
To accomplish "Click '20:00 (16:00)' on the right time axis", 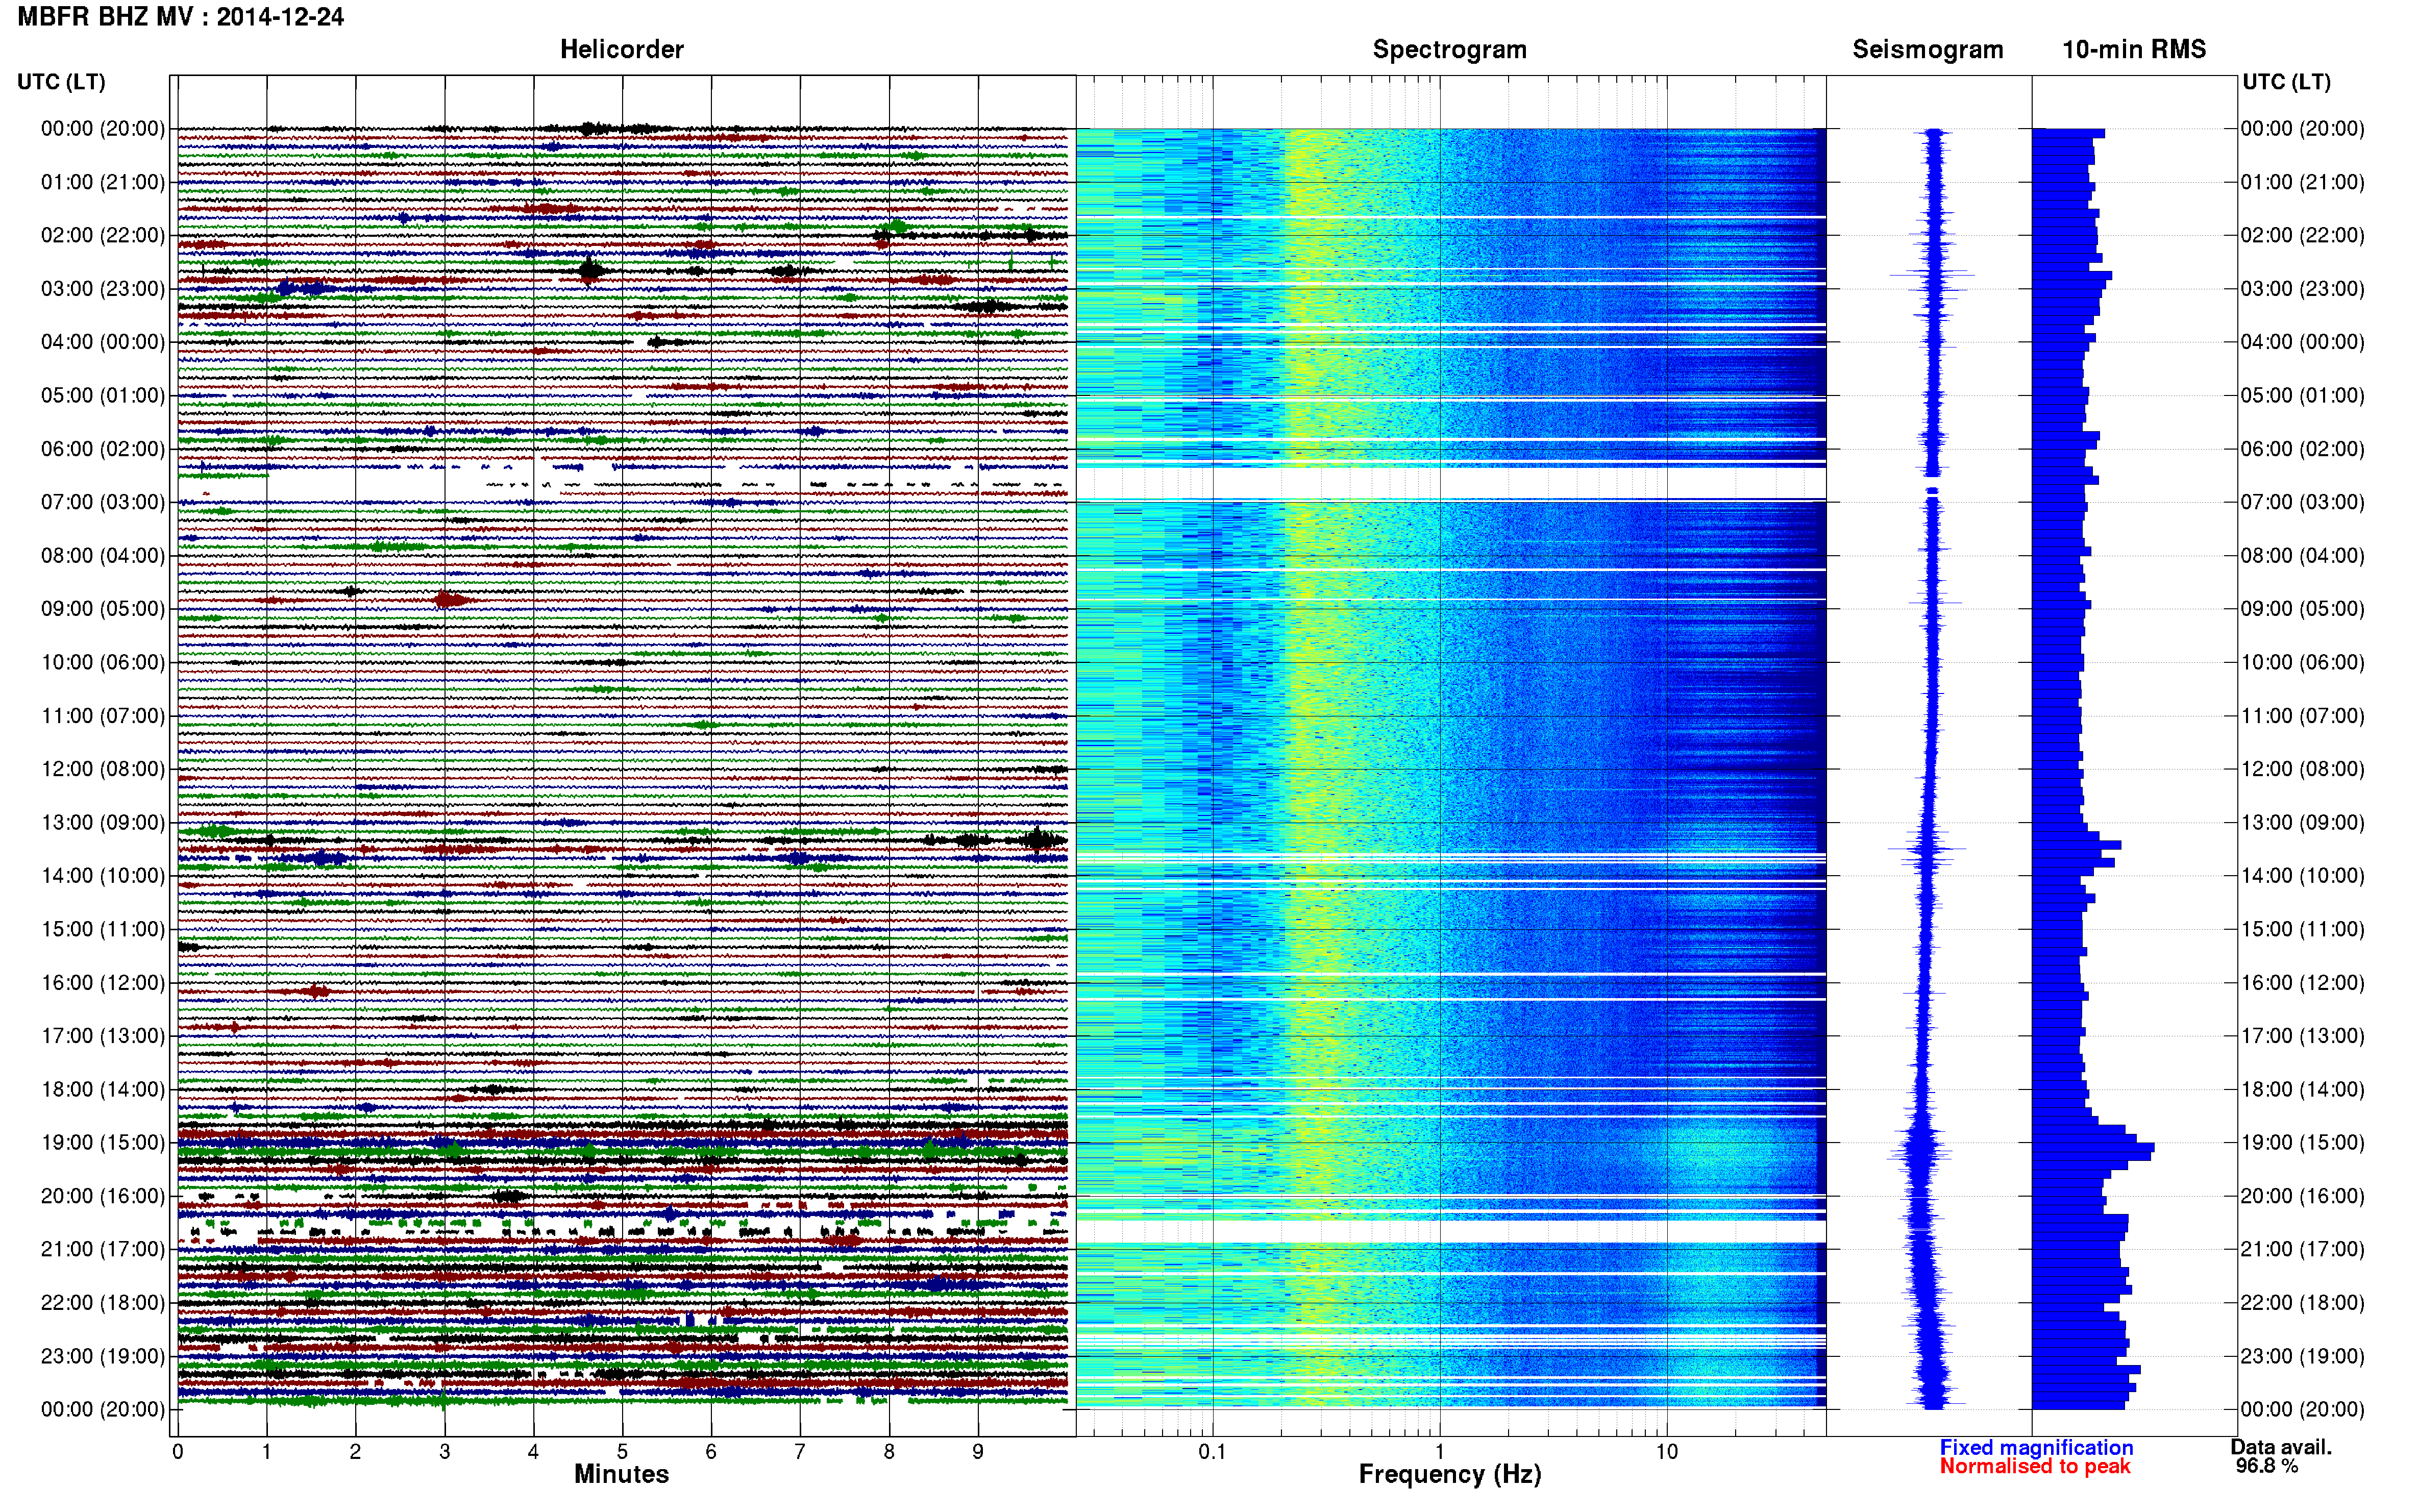I will pyautogui.click(x=2302, y=1196).
